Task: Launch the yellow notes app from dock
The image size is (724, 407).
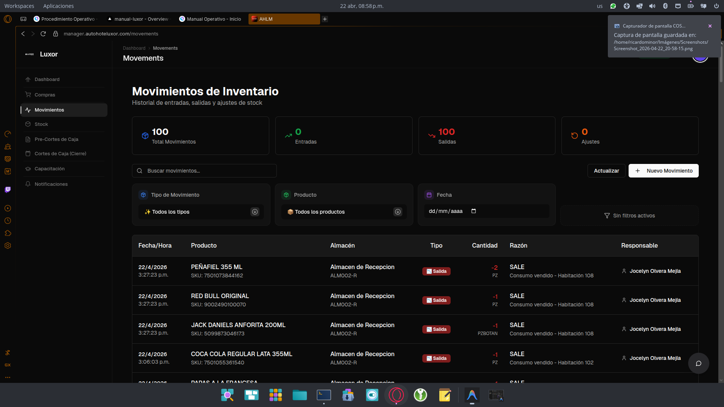Action: [445, 395]
